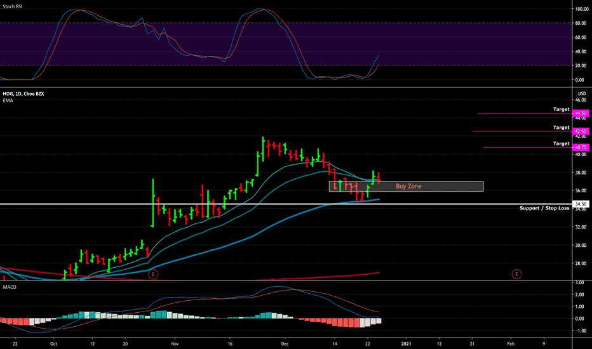Click the earnings E marker near February
The image size is (592, 349).
coord(516,274)
